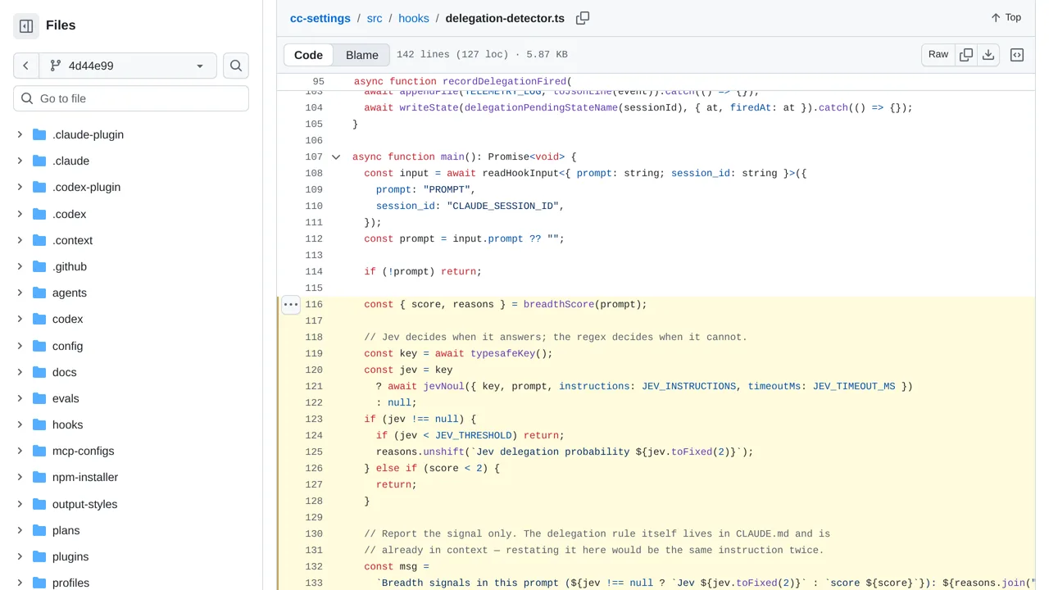Select line number 116

314,304
